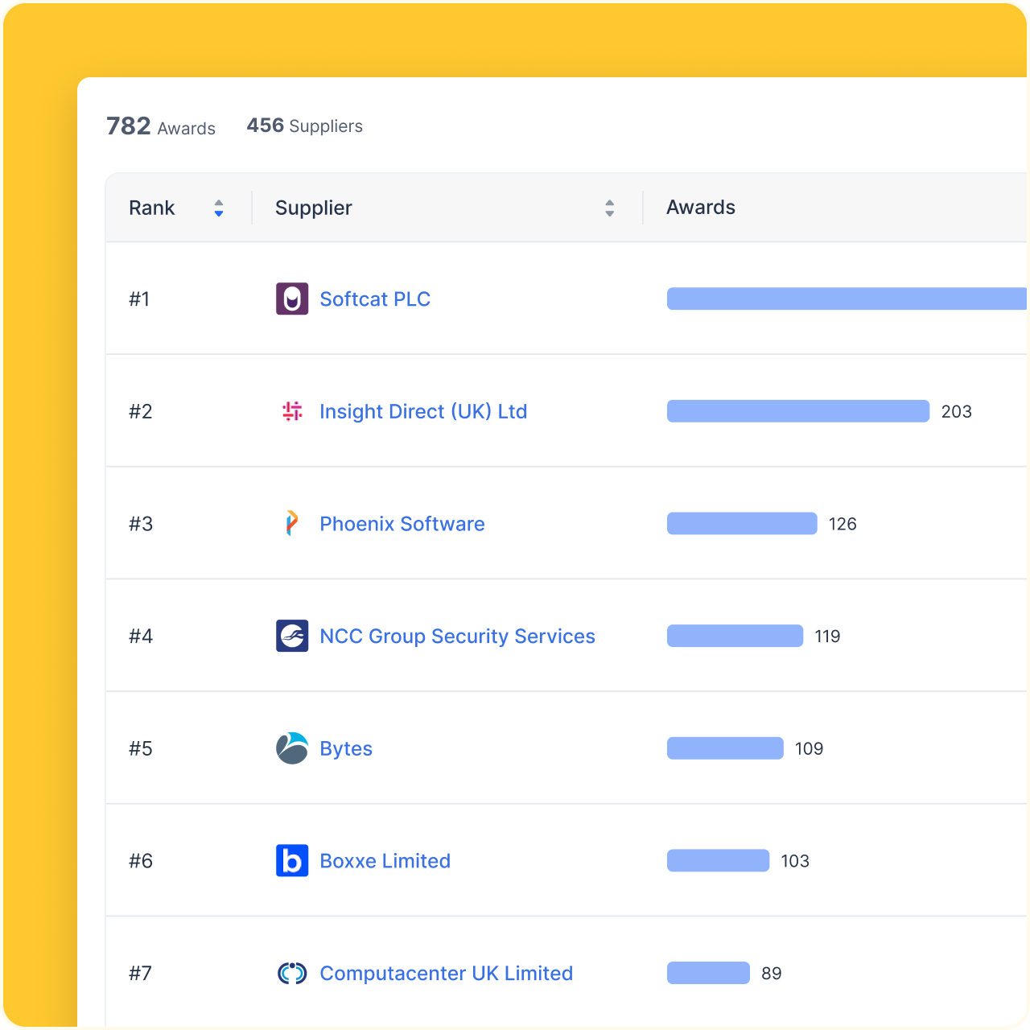1030x1030 pixels.
Task: Click the Bytes award bar showing 109
Action: pyautogui.click(x=724, y=748)
